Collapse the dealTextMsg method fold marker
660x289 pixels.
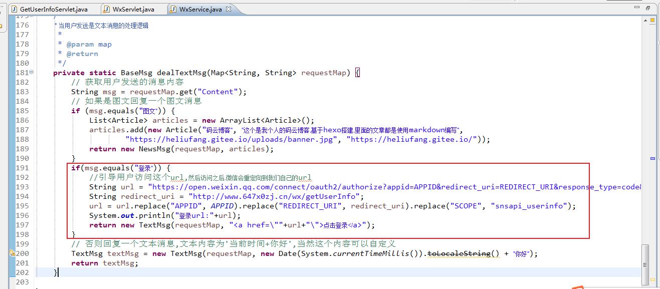[32, 73]
